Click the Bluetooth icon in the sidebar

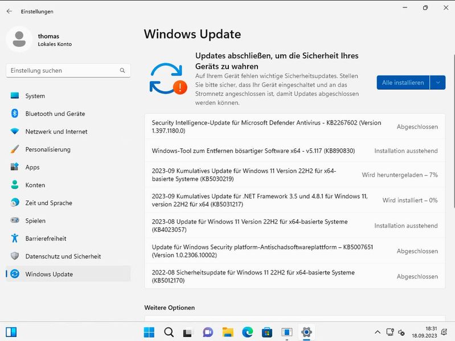click(14, 113)
